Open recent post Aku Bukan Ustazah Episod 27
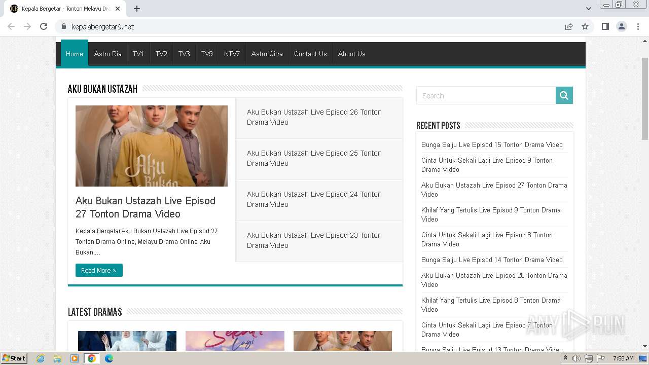 494,190
